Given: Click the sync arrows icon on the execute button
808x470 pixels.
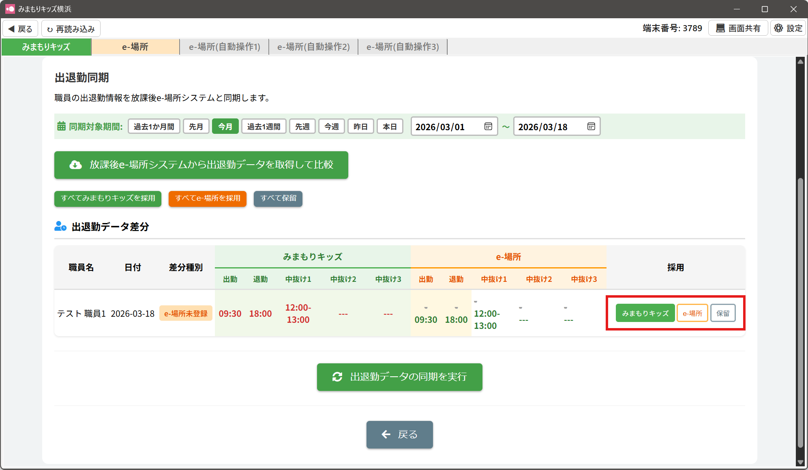Looking at the screenshot, I should 337,377.
